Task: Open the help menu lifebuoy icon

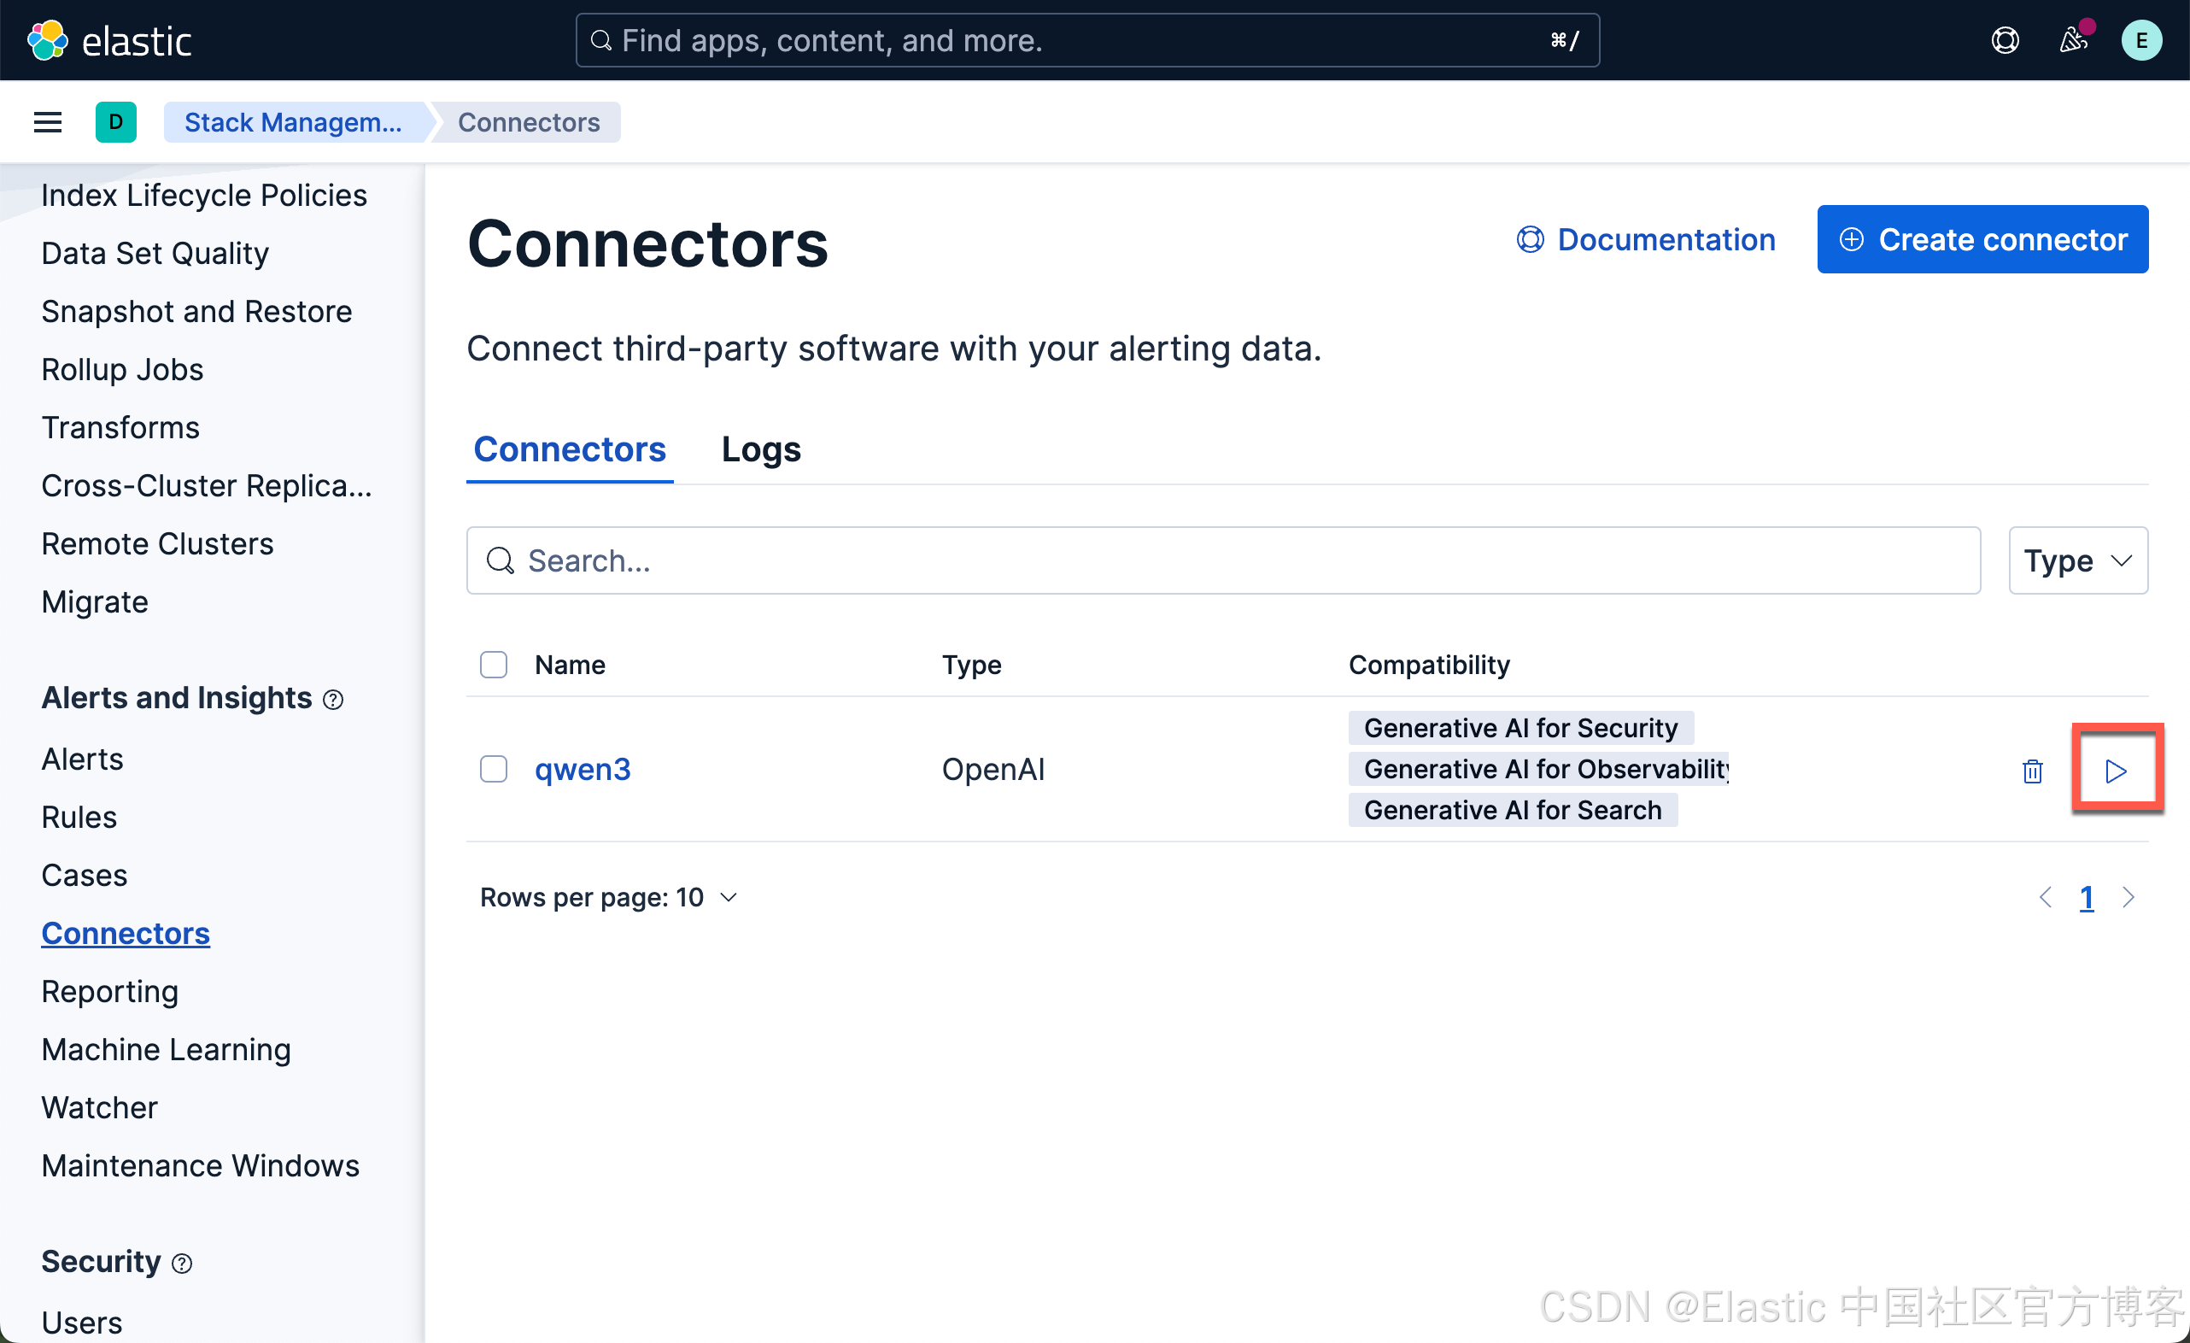Action: 2005,41
